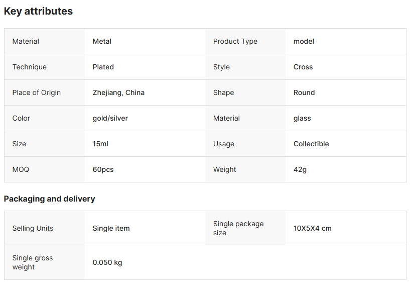Viewport: 415px width, 286px height.
Task: Select the Zhejiang, China value
Action: (118, 92)
